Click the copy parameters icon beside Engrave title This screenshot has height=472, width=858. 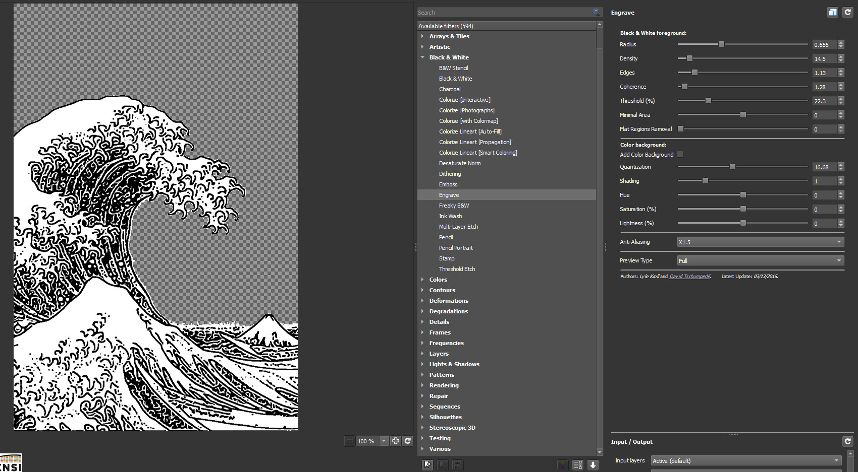tap(833, 13)
